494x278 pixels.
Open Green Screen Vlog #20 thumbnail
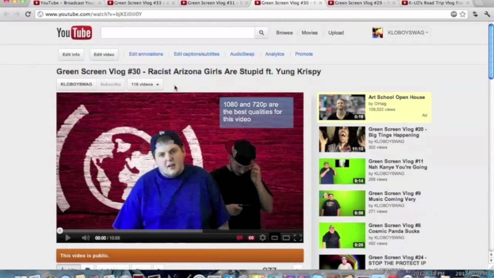click(x=342, y=139)
